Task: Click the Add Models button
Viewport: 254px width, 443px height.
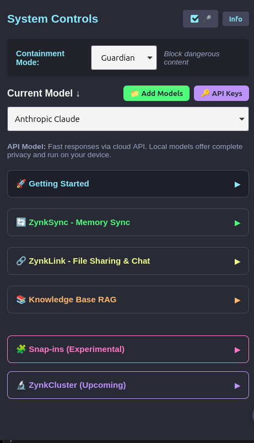Action: pyautogui.click(x=156, y=93)
